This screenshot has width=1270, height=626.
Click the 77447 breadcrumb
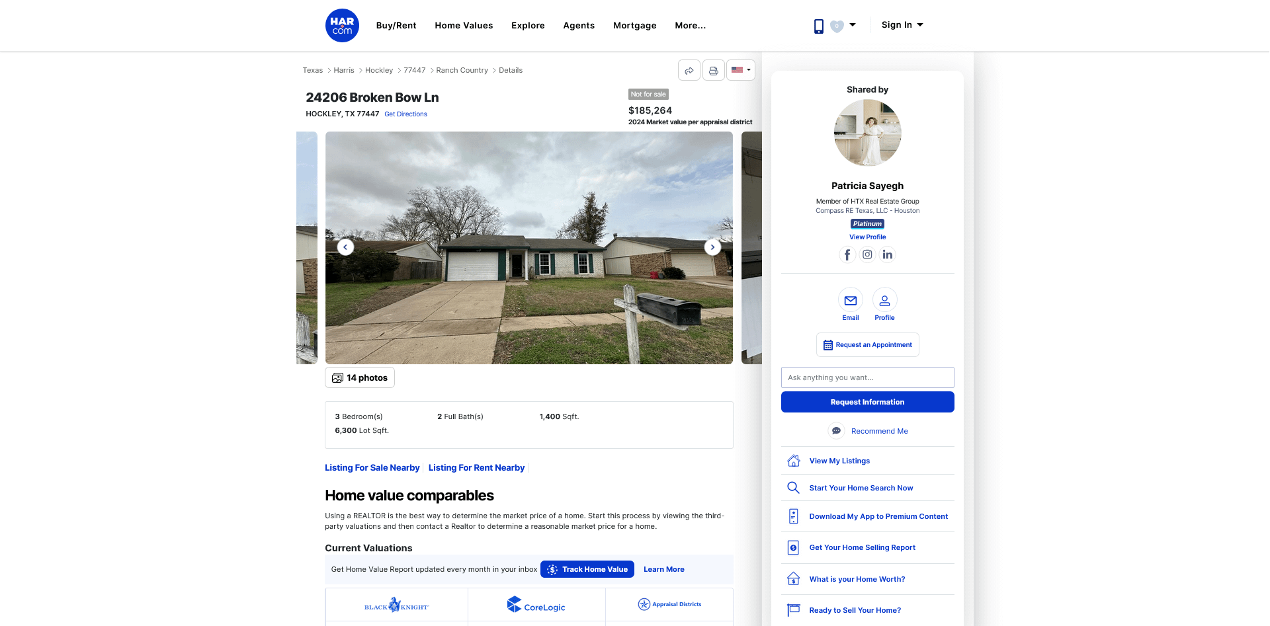415,70
